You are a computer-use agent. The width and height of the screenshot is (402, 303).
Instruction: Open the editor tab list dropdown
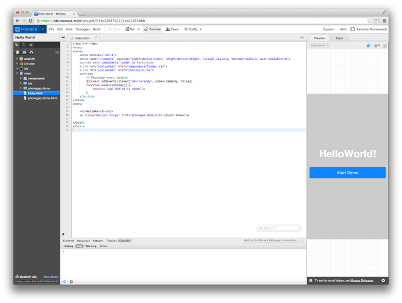302,37
